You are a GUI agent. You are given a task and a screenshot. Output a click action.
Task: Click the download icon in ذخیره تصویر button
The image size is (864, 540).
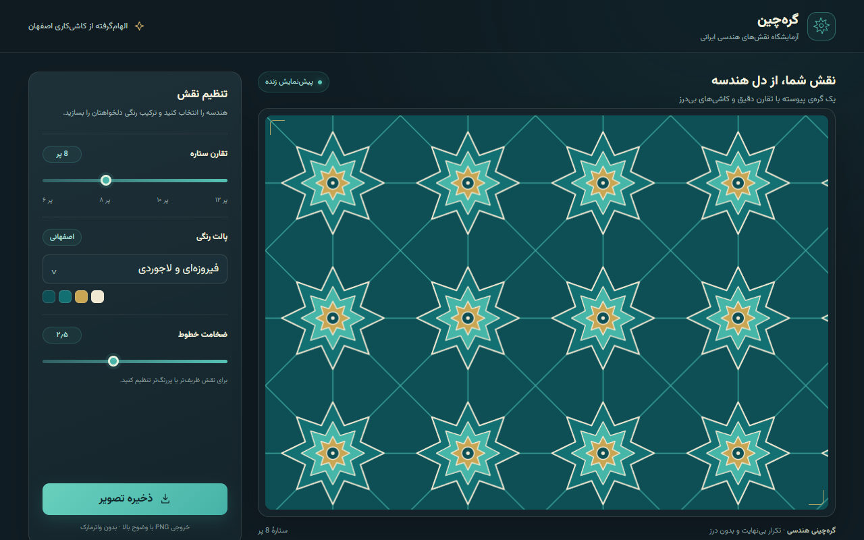[165, 499]
